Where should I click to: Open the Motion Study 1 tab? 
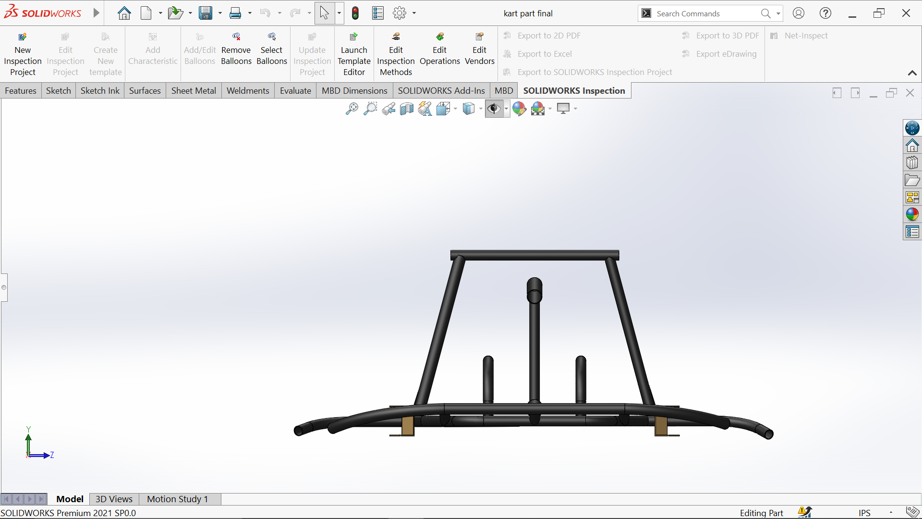tap(177, 499)
